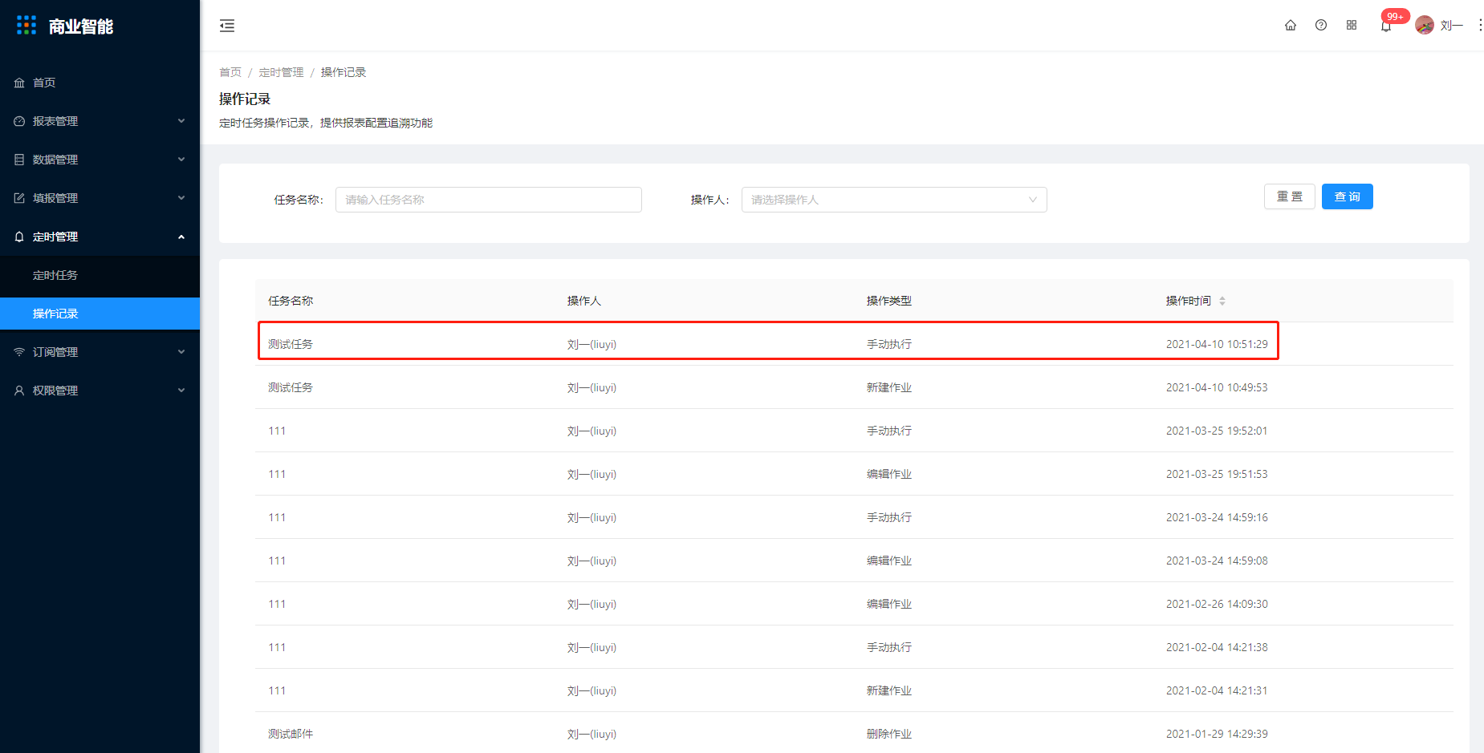
Task: Click the 首页 sidebar home icon
Action: 19,83
